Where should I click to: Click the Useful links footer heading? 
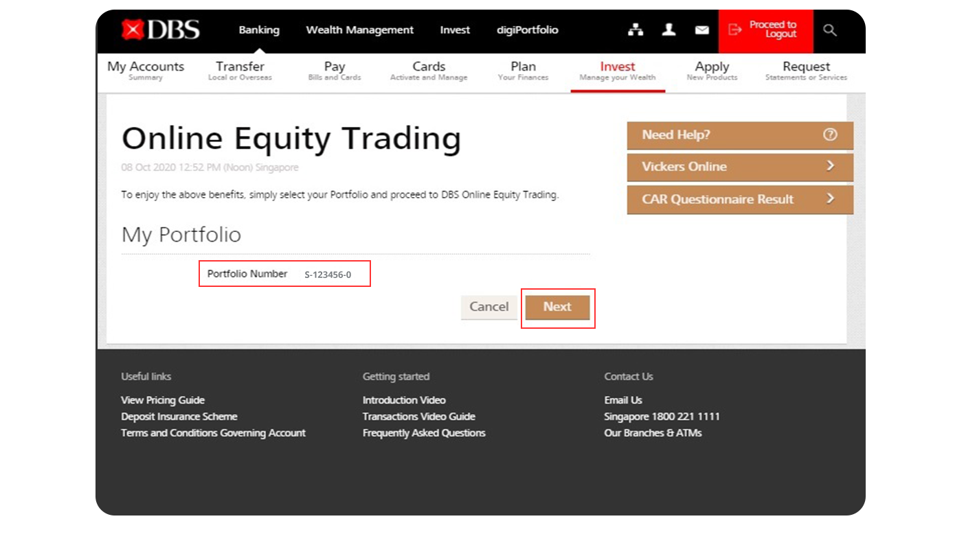146,376
